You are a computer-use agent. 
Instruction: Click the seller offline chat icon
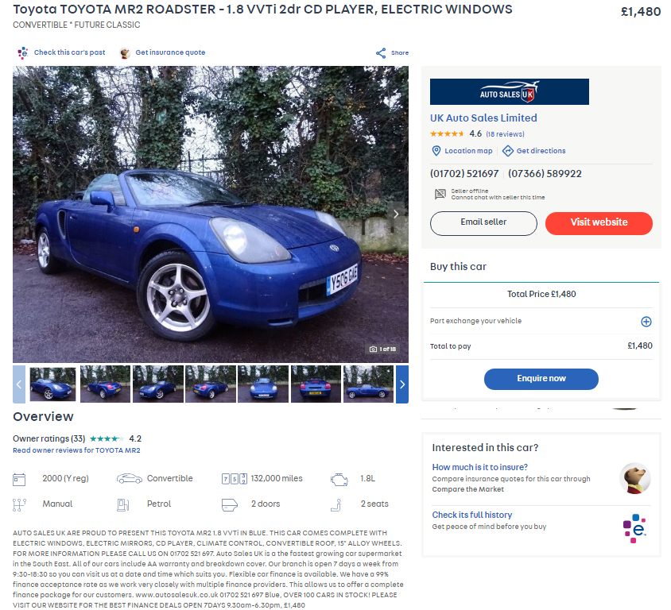point(440,194)
